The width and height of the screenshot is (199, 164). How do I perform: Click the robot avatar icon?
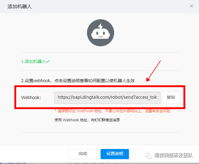[101, 33]
